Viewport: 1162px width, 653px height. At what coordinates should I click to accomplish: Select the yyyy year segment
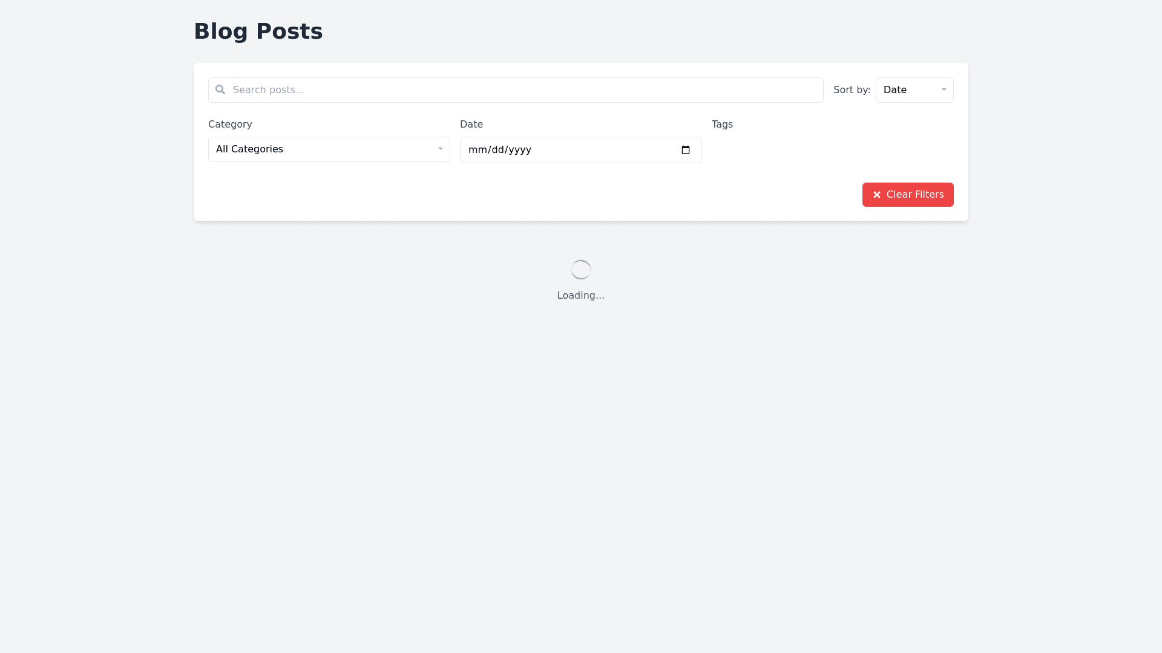(520, 150)
